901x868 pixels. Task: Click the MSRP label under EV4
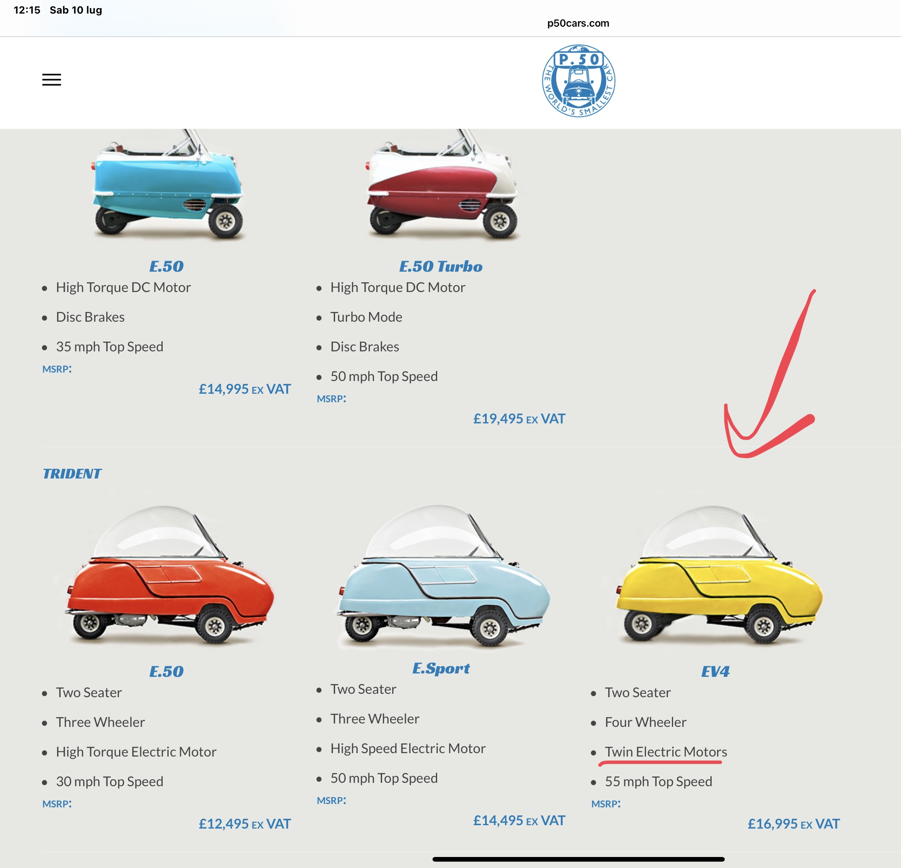pyautogui.click(x=606, y=804)
